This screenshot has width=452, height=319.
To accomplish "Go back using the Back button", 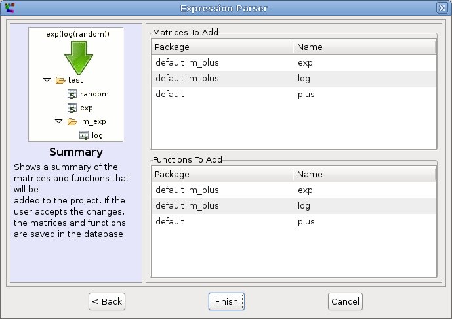I will coord(107,301).
